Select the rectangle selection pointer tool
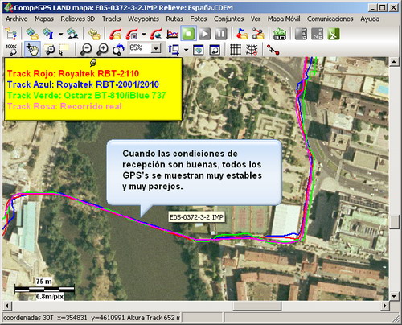The image size is (402, 325). click(x=64, y=50)
